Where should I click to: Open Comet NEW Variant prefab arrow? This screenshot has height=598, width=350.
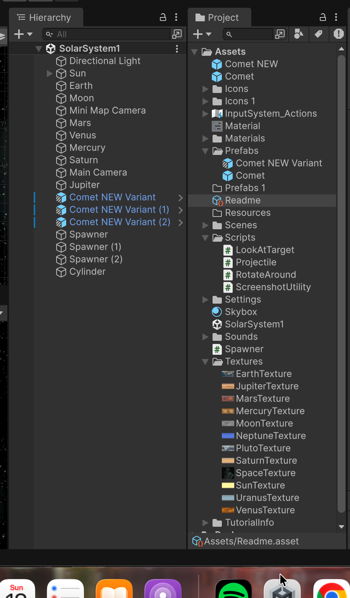point(180,198)
